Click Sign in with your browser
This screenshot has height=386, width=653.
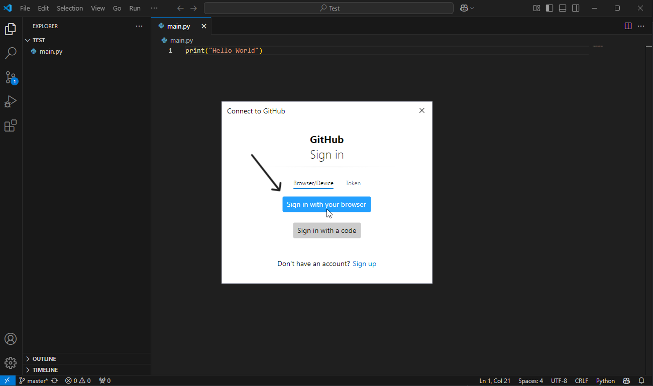pyautogui.click(x=326, y=204)
